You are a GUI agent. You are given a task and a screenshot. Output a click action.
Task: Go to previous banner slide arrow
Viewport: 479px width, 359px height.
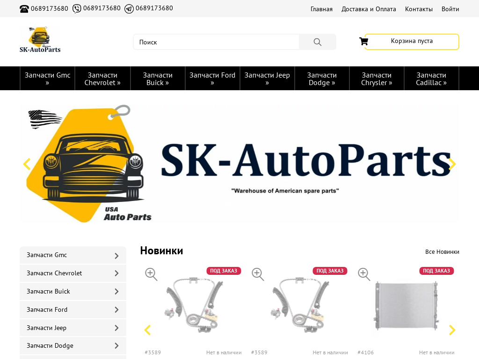tap(27, 164)
